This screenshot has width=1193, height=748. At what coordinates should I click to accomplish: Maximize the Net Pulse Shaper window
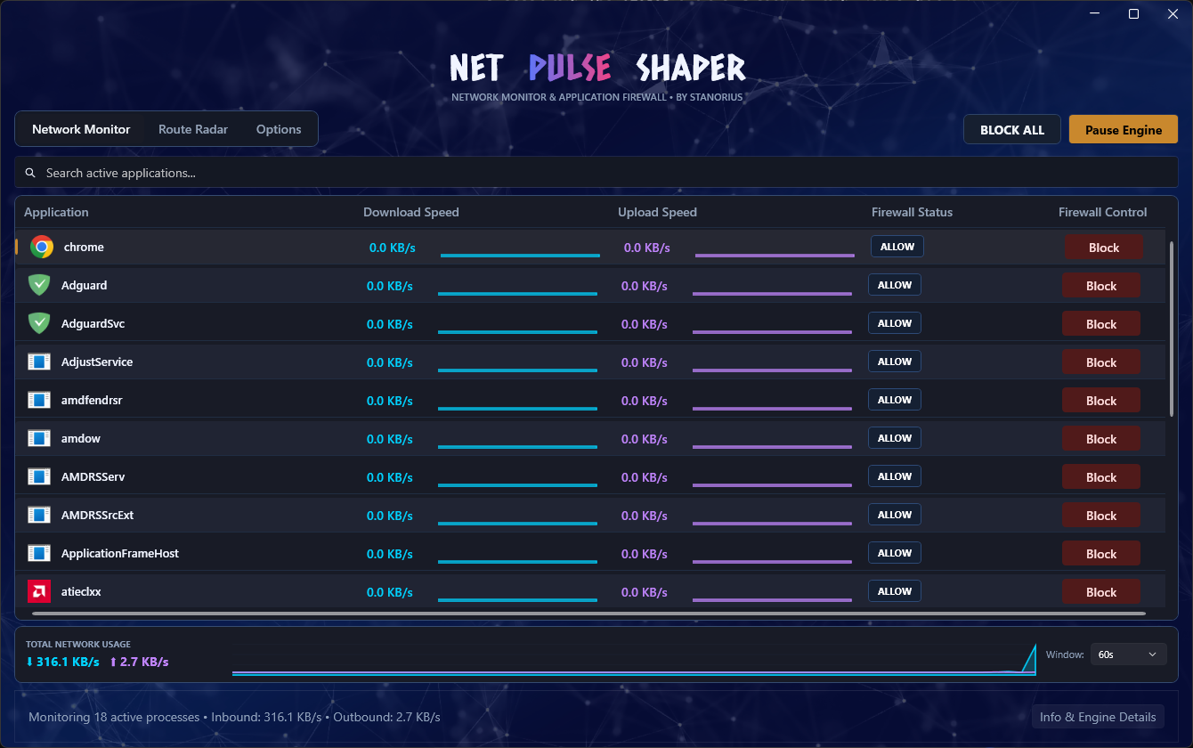(1133, 13)
